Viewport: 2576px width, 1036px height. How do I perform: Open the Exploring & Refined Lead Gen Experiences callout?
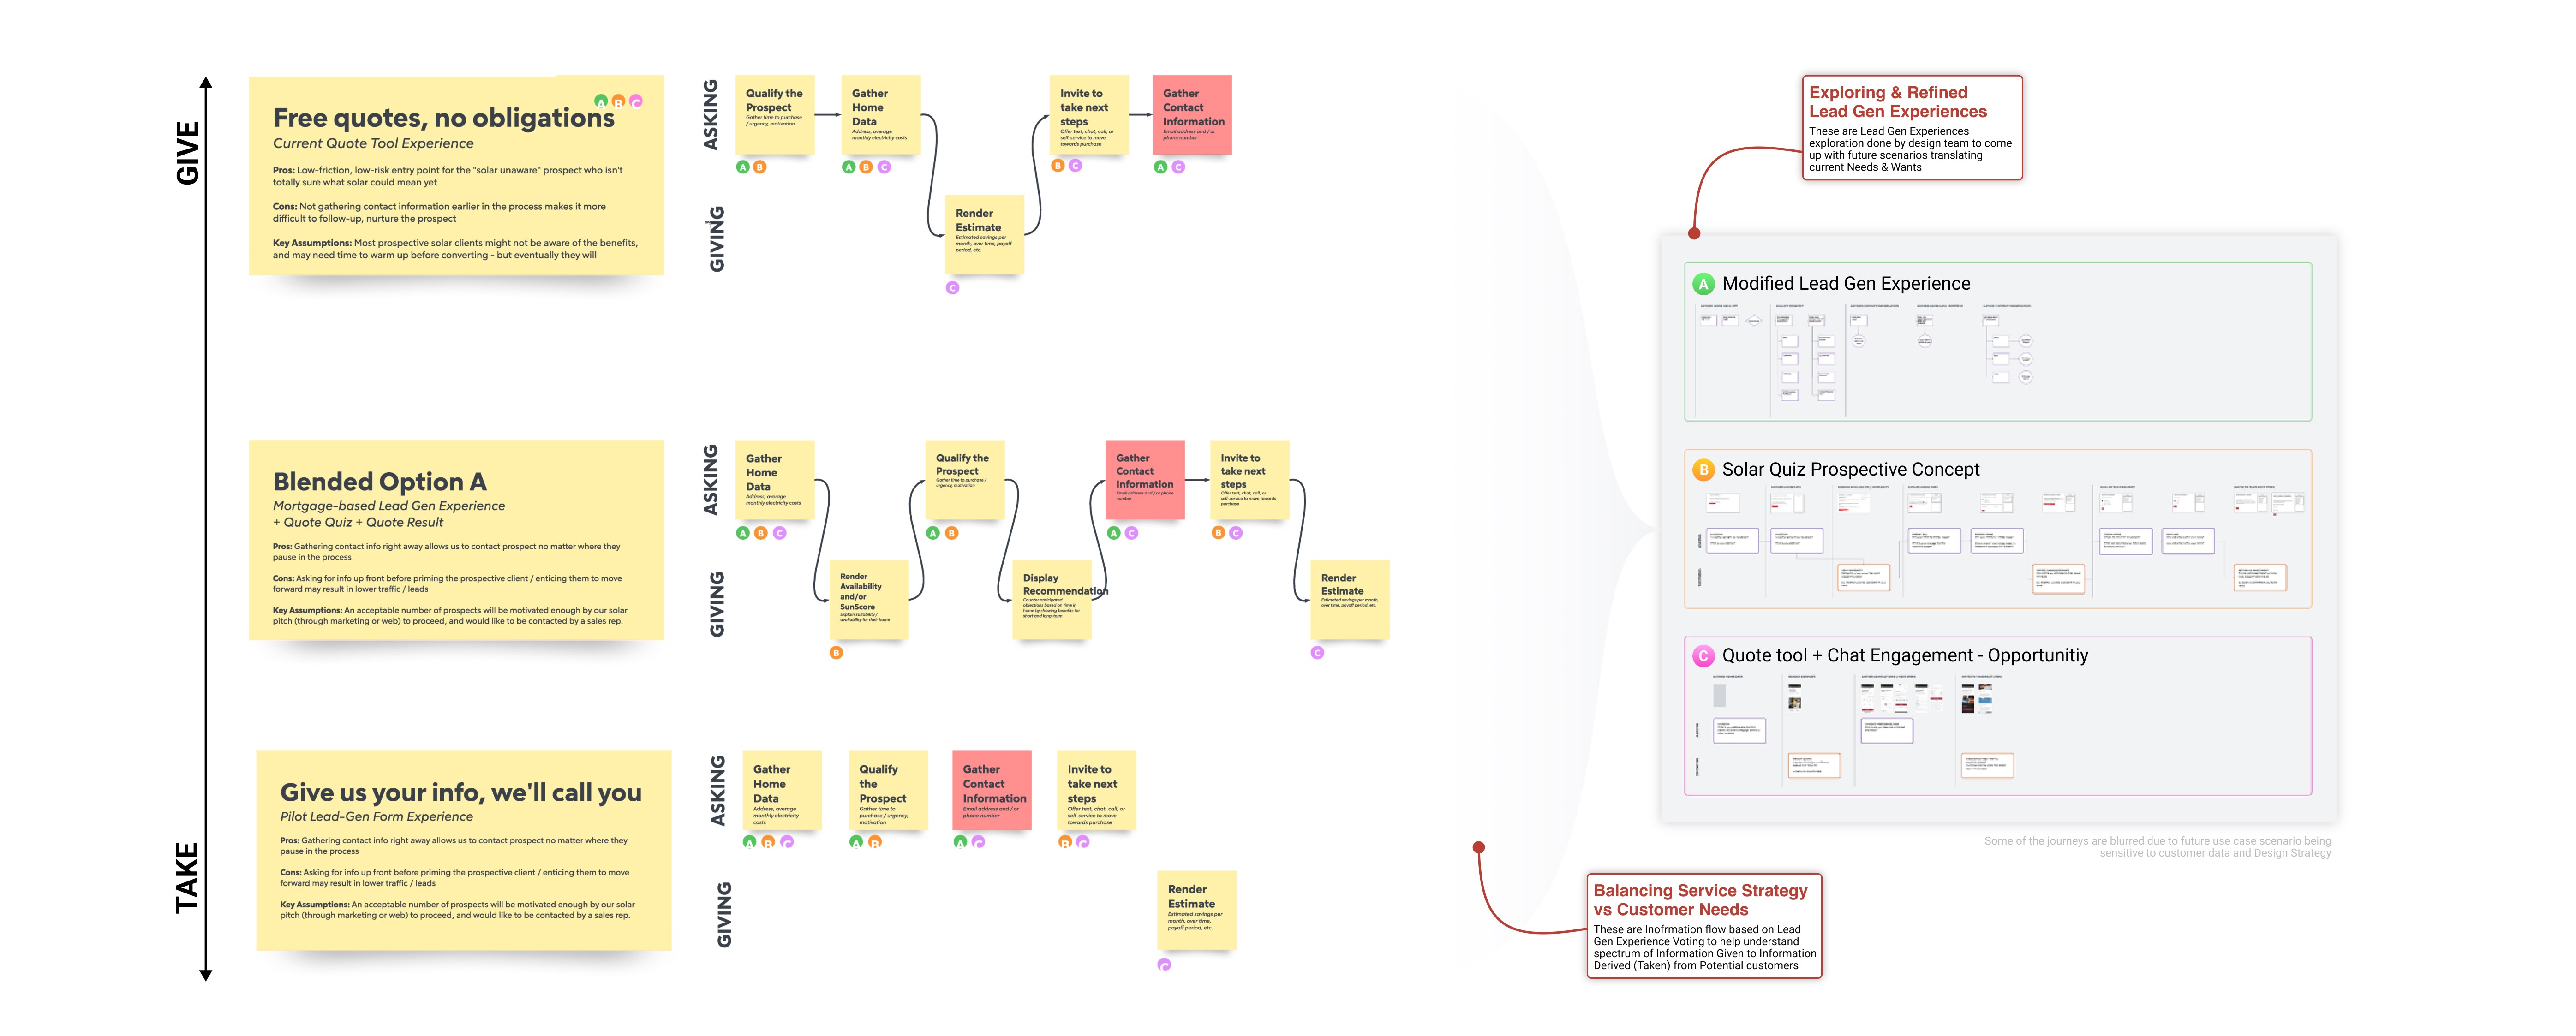1911,128
